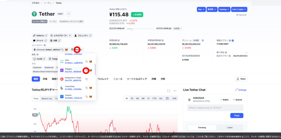The width and height of the screenshot is (281, 139).
Task: Add TomoChain contract to MetaMask
Action: point(91,88)
